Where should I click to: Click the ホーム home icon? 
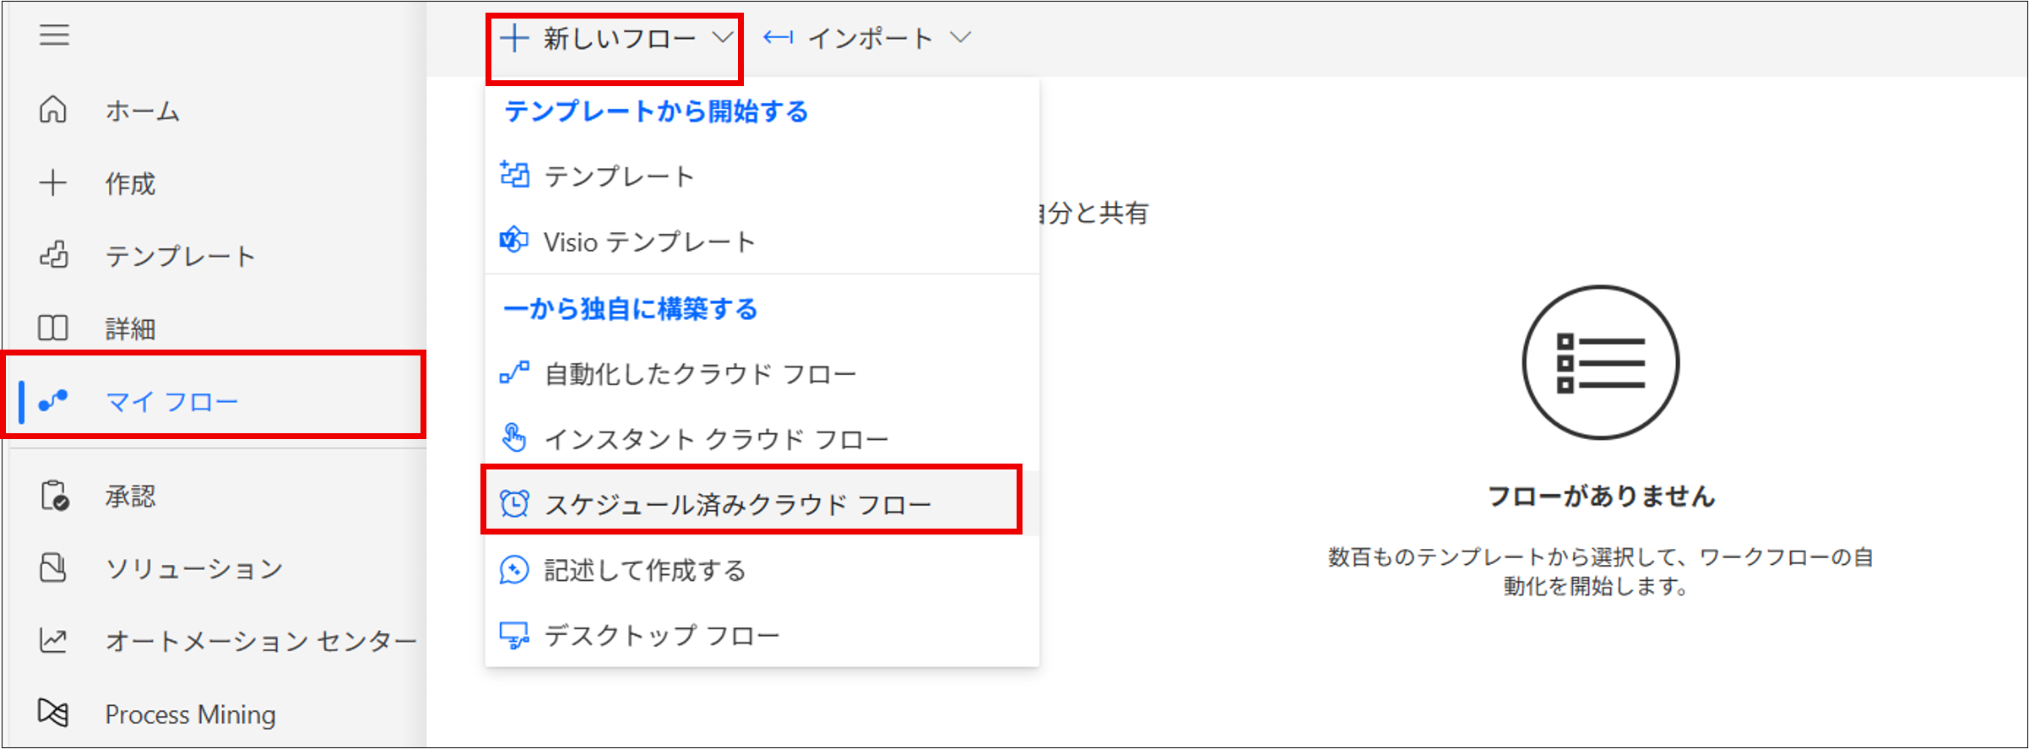53,110
